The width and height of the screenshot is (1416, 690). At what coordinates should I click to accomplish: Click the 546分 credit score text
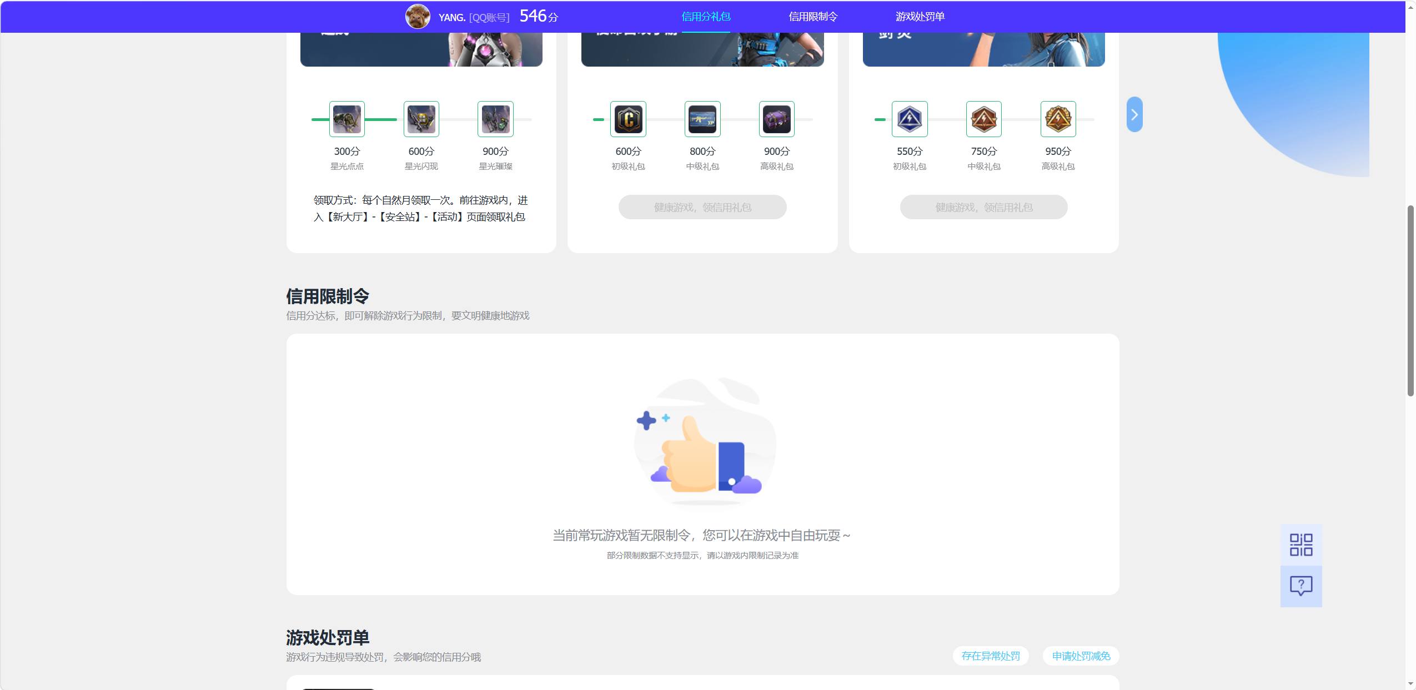point(539,16)
